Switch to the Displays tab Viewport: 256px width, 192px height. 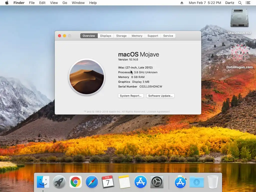[106, 36]
